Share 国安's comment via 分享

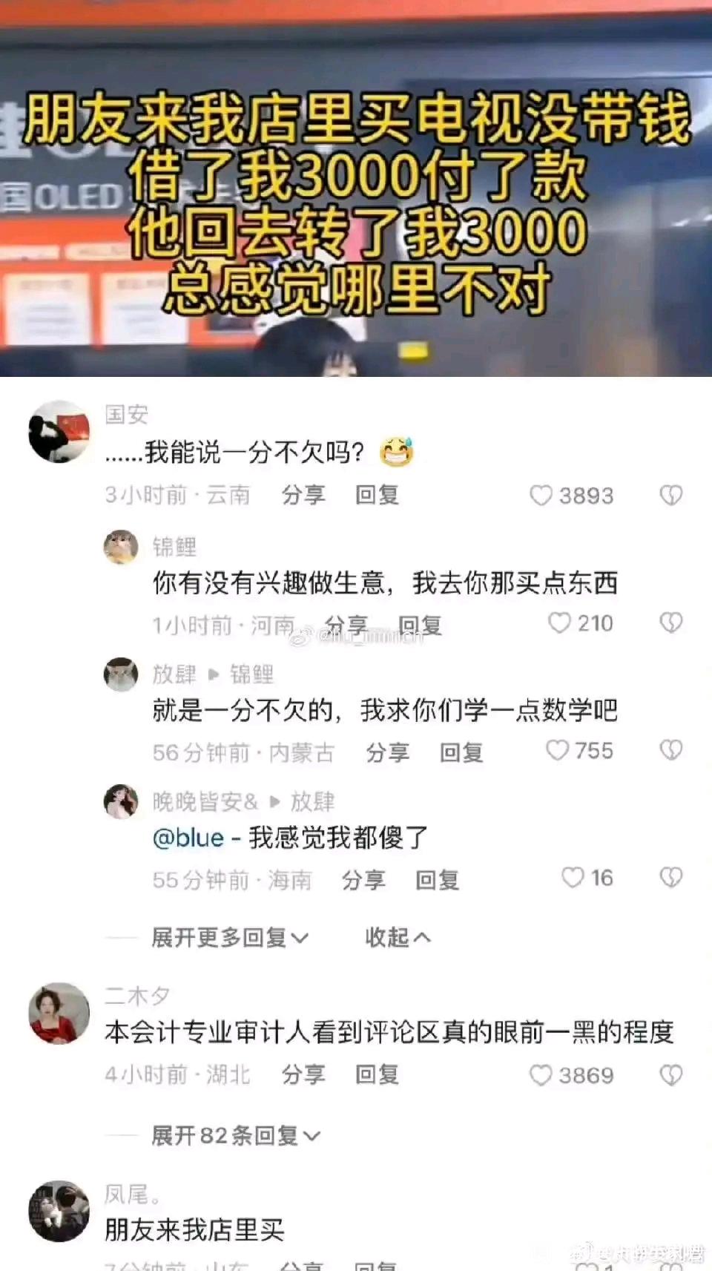pyautogui.click(x=303, y=495)
